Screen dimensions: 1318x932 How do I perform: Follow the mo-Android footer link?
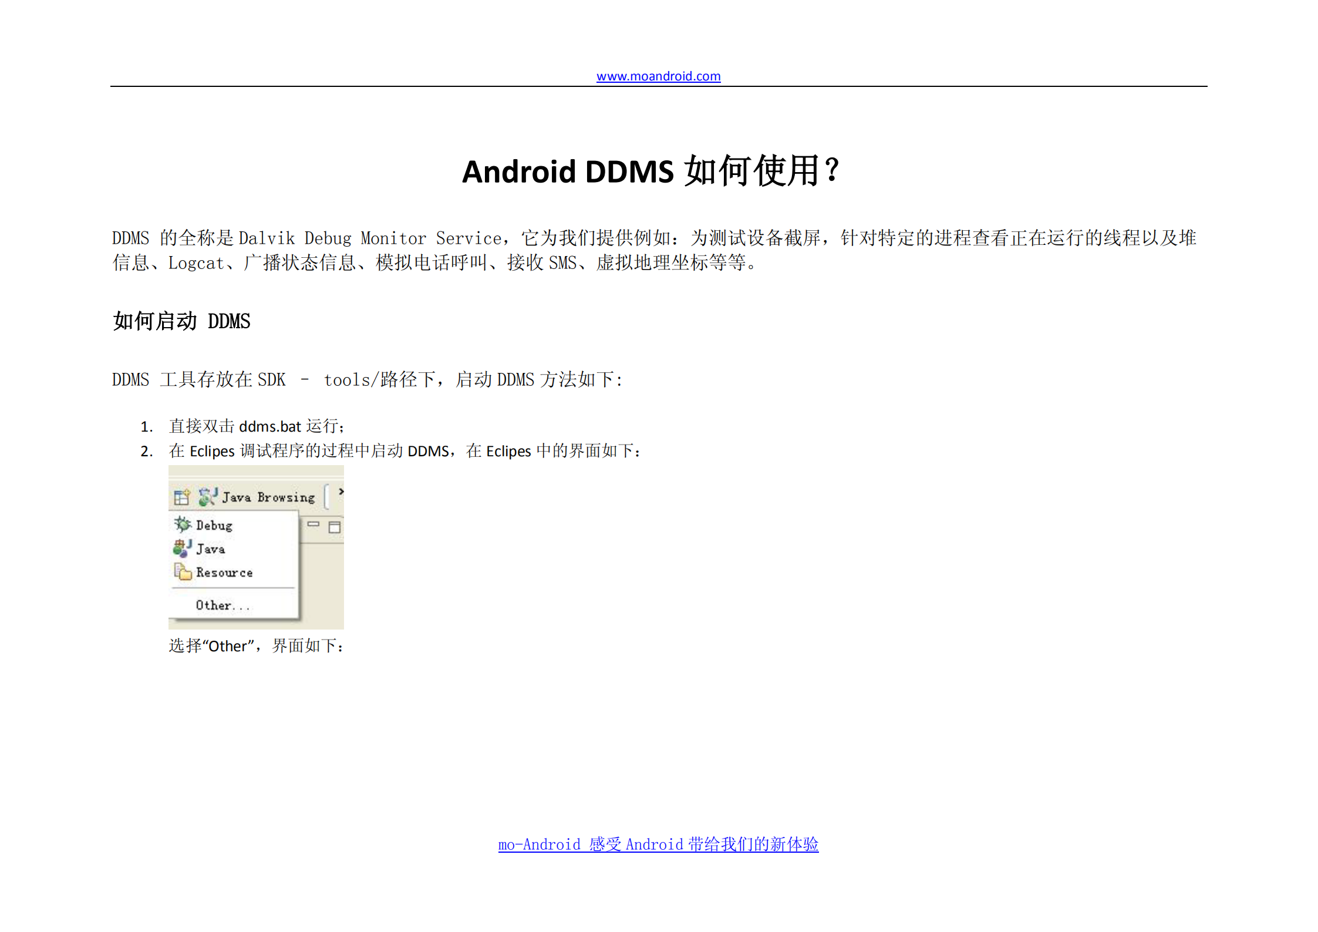coord(659,844)
